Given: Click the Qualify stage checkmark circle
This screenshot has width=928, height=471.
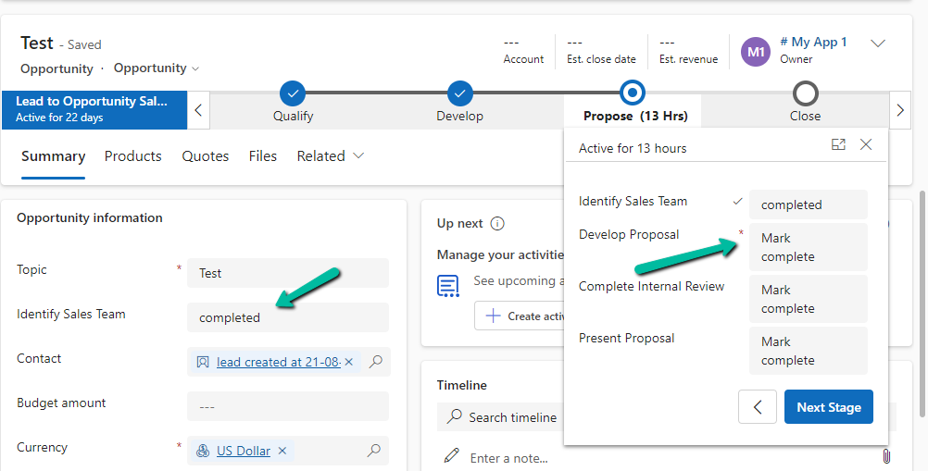Looking at the screenshot, I should point(293,93).
